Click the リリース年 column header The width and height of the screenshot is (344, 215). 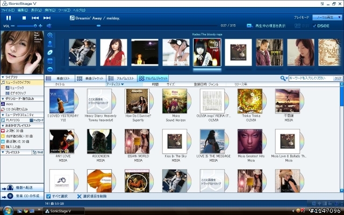[x=240, y=84]
